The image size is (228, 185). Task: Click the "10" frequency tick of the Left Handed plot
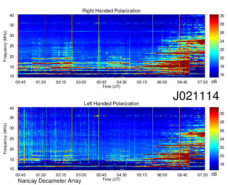(x=12, y=169)
